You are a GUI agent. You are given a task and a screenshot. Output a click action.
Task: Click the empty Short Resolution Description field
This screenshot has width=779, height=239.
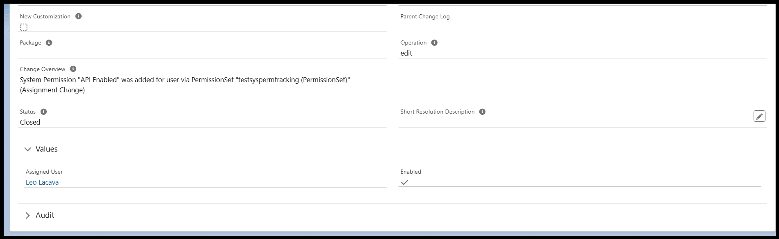click(533, 122)
